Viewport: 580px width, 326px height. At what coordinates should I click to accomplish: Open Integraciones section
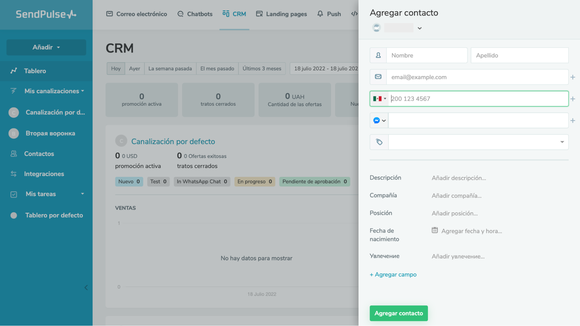point(44,174)
